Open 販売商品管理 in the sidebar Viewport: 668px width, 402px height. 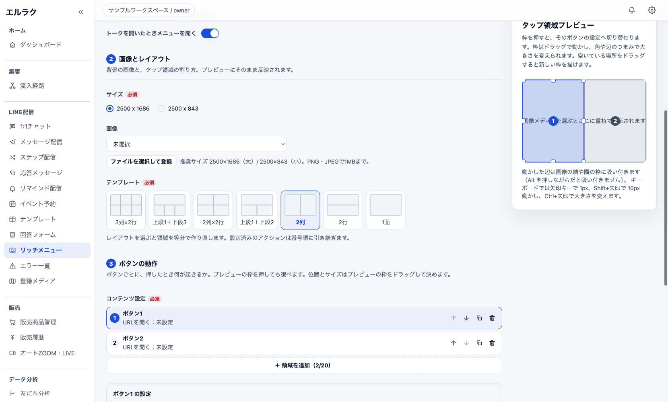[x=47, y=322]
